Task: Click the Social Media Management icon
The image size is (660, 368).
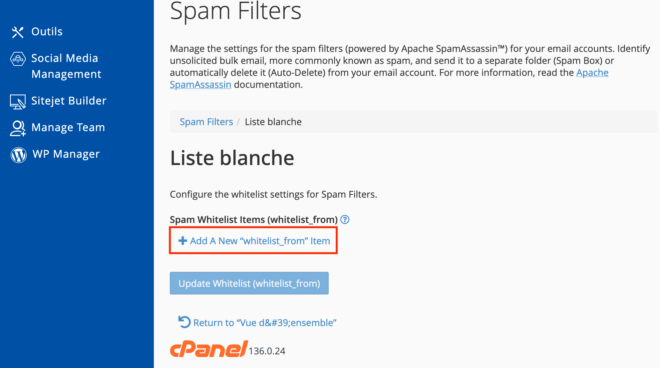Action: click(x=18, y=59)
